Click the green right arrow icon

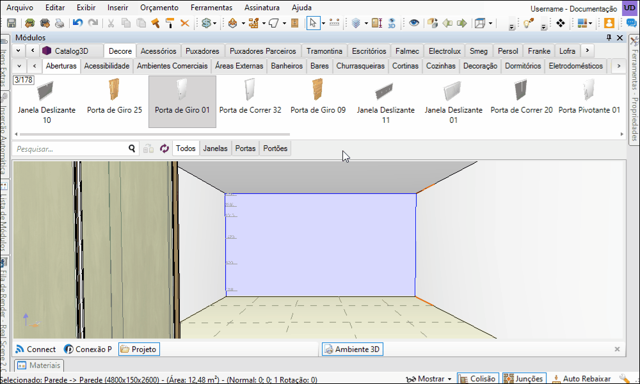(x=461, y=23)
